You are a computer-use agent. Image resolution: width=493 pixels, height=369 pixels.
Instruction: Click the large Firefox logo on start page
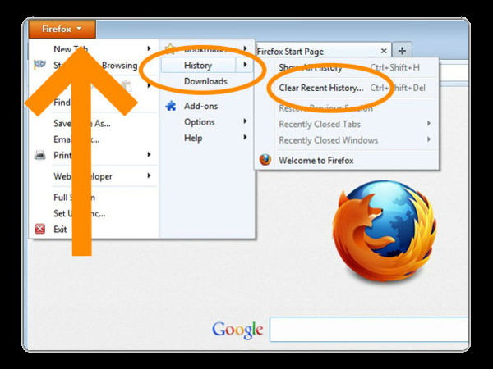point(385,231)
